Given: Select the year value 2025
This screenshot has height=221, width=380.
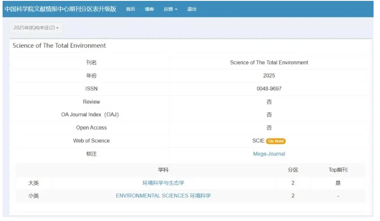Looking at the screenshot, I should [x=269, y=76].
